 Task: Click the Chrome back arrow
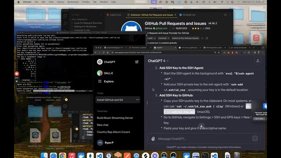pyautogui.click(x=96, y=53)
